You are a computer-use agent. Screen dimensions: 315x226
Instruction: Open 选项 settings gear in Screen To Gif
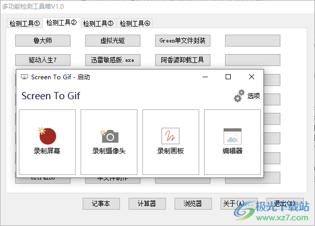point(247,96)
